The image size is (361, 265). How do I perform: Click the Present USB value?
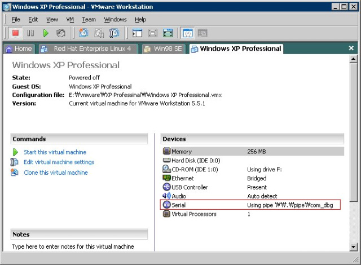click(x=257, y=187)
